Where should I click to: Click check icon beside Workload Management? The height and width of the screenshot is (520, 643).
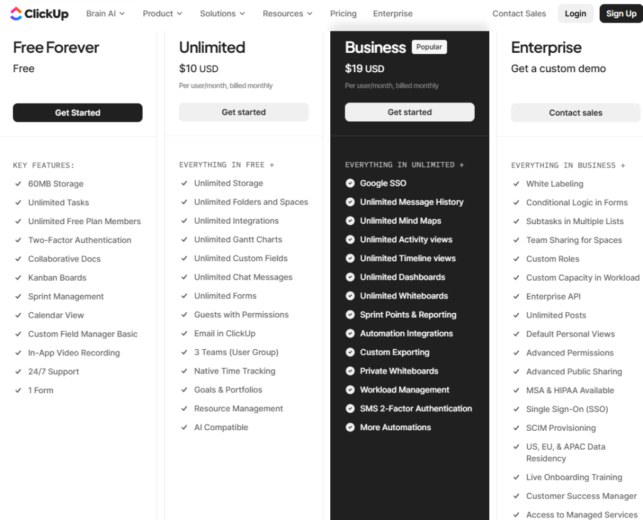coord(350,390)
